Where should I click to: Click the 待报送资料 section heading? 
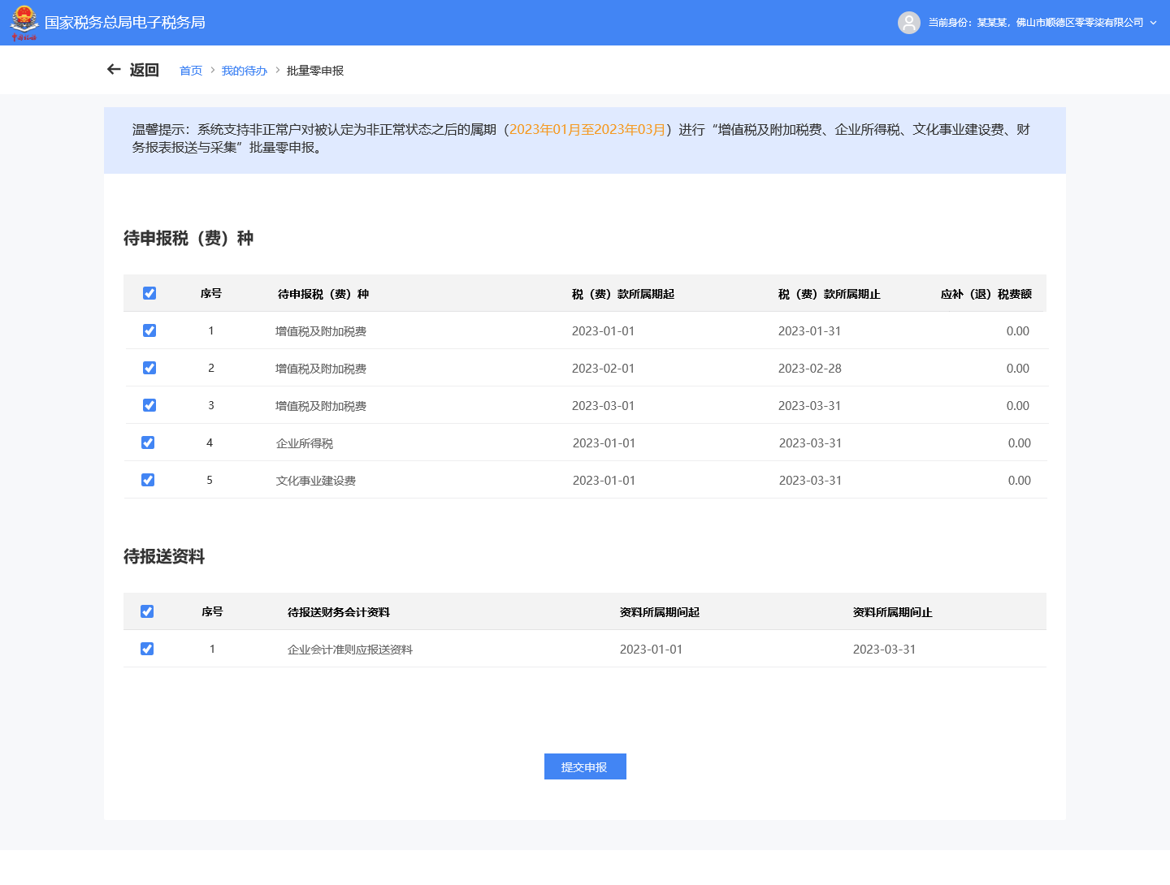tap(164, 556)
